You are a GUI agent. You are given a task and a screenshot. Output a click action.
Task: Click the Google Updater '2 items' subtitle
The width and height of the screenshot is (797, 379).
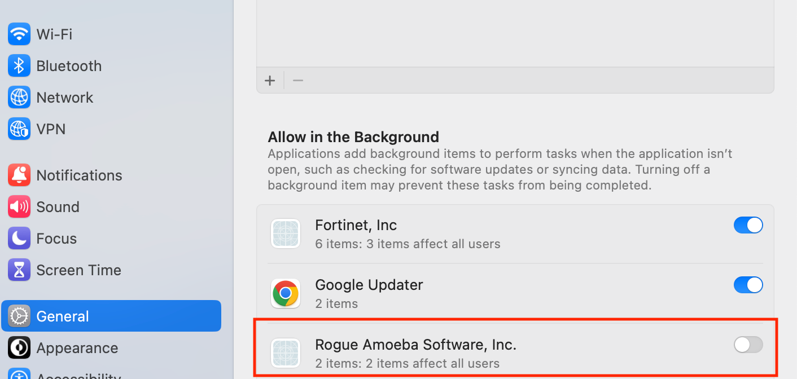pyautogui.click(x=336, y=304)
